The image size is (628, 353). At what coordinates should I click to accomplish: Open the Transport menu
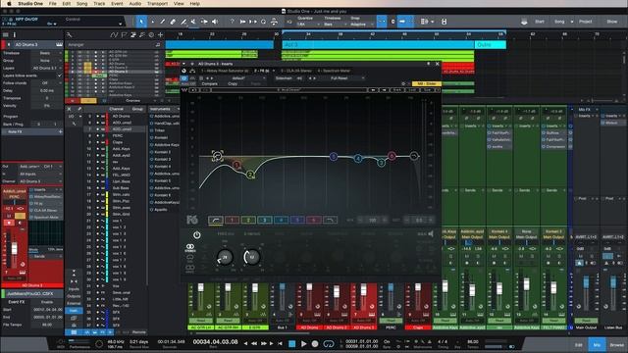coord(157,4)
